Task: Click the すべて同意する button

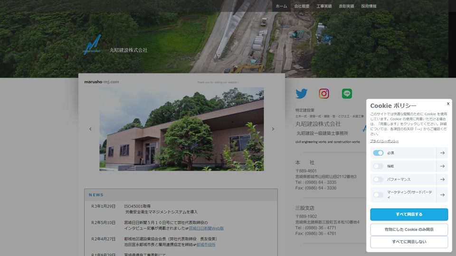Action: [409, 214]
